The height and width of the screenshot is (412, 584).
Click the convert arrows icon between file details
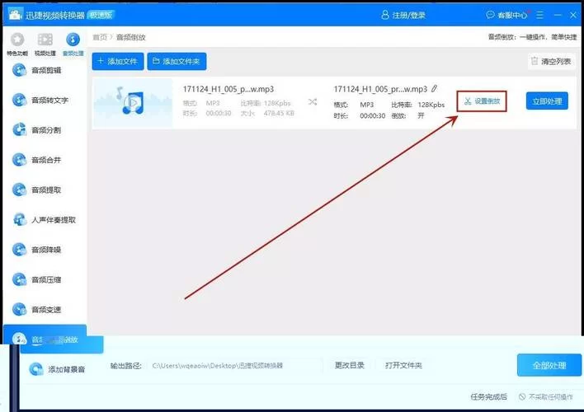click(x=313, y=102)
